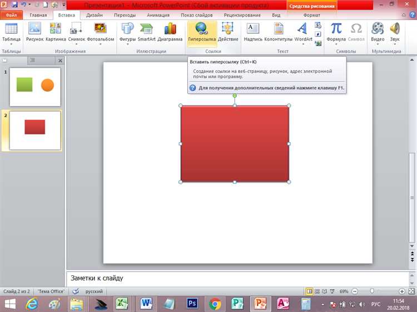Click the 69% zoom level button
The height and width of the screenshot is (312, 417).
tap(344, 291)
